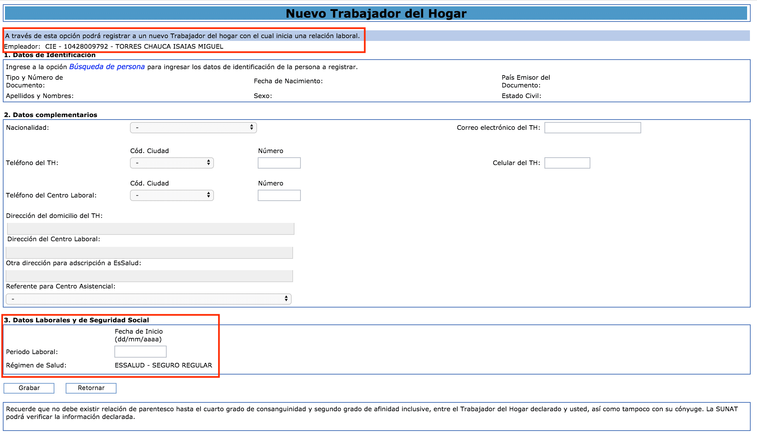Image resolution: width=757 pixels, height=438 pixels.
Task: Click the ESSALUD - SEGURO REGULAR text
Action: [x=163, y=365]
